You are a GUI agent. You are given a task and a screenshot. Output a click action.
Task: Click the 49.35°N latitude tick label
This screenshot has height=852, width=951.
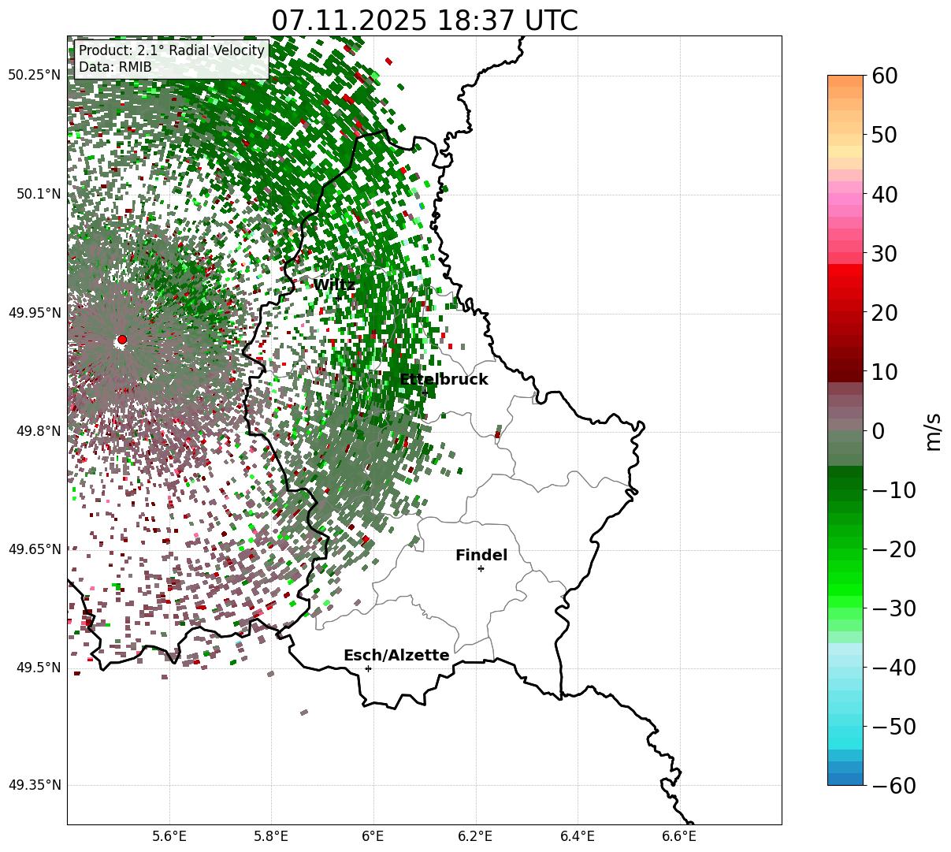[34, 785]
